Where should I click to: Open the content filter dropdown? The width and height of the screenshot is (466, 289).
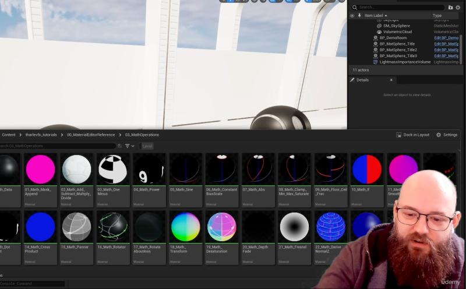[x=129, y=146]
